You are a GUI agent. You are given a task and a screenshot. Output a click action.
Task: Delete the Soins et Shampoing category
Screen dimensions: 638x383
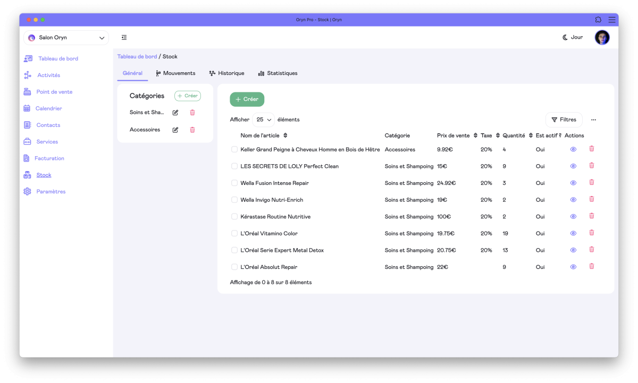point(192,113)
